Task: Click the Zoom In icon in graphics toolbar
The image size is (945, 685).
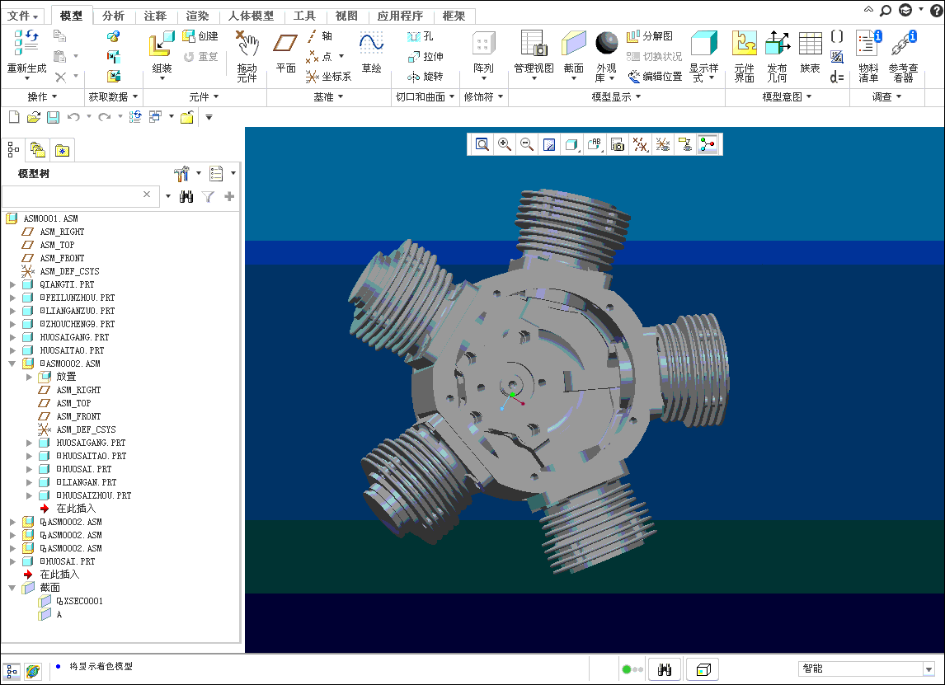Action: (x=505, y=144)
